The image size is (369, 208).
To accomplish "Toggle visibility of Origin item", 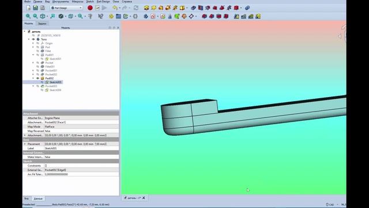I will coord(37,43).
